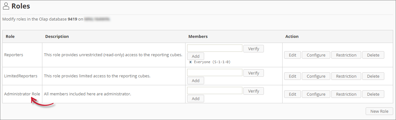This screenshot has width=396, height=120.
Task: Open Restriction for Administrator Role
Action: pos(346,94)
